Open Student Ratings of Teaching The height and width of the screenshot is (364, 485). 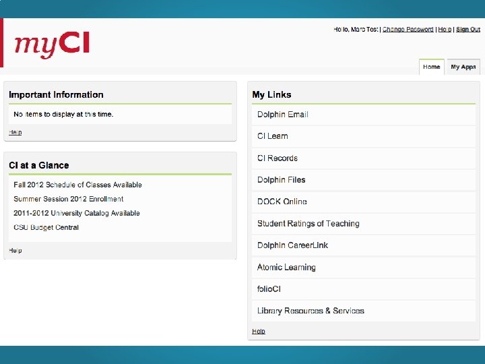364,224
